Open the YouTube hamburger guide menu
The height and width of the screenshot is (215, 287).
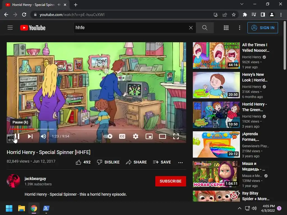coord(10,28)
